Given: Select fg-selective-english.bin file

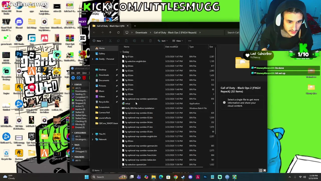Looking at the screenshot, I should [x=135, y=61].
